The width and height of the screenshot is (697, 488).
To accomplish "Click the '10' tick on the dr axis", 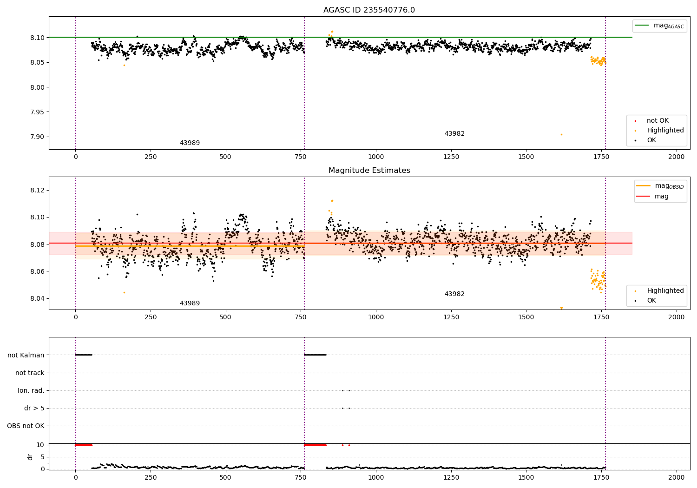I will (40, 445).
